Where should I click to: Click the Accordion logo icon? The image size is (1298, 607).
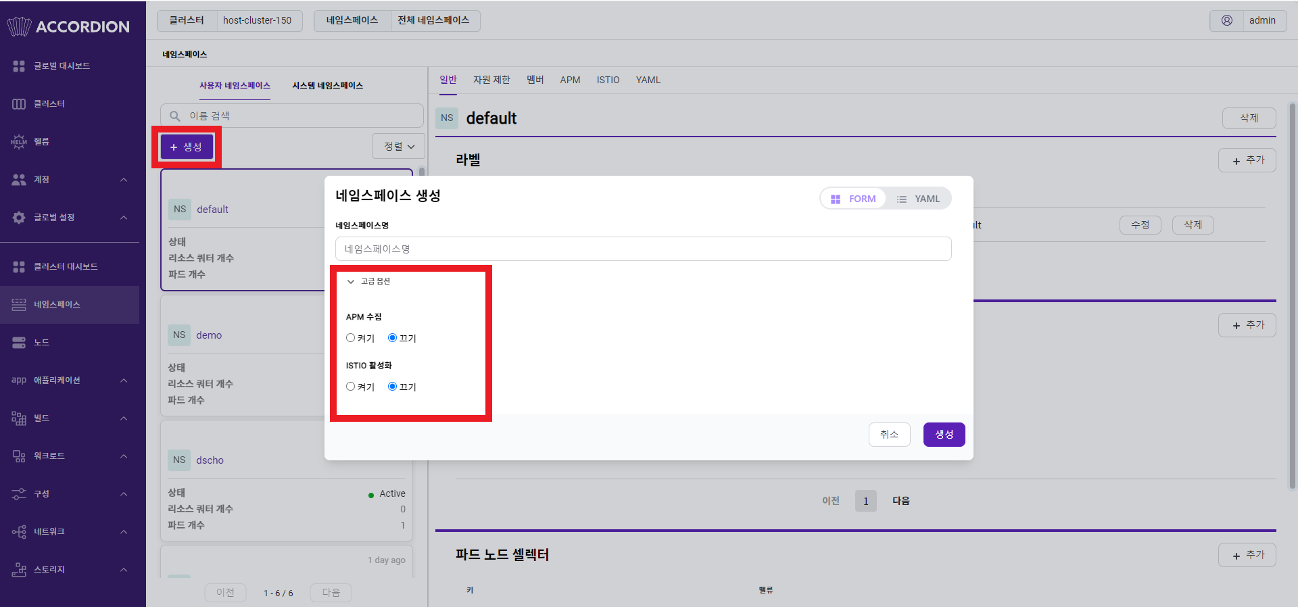point(19,26)
